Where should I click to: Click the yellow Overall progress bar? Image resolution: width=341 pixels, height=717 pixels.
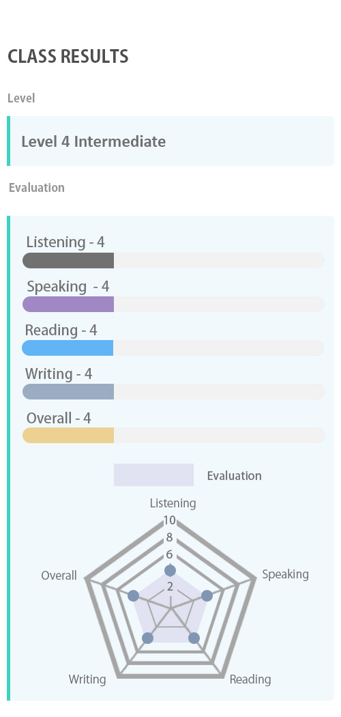tap(173, 436)
